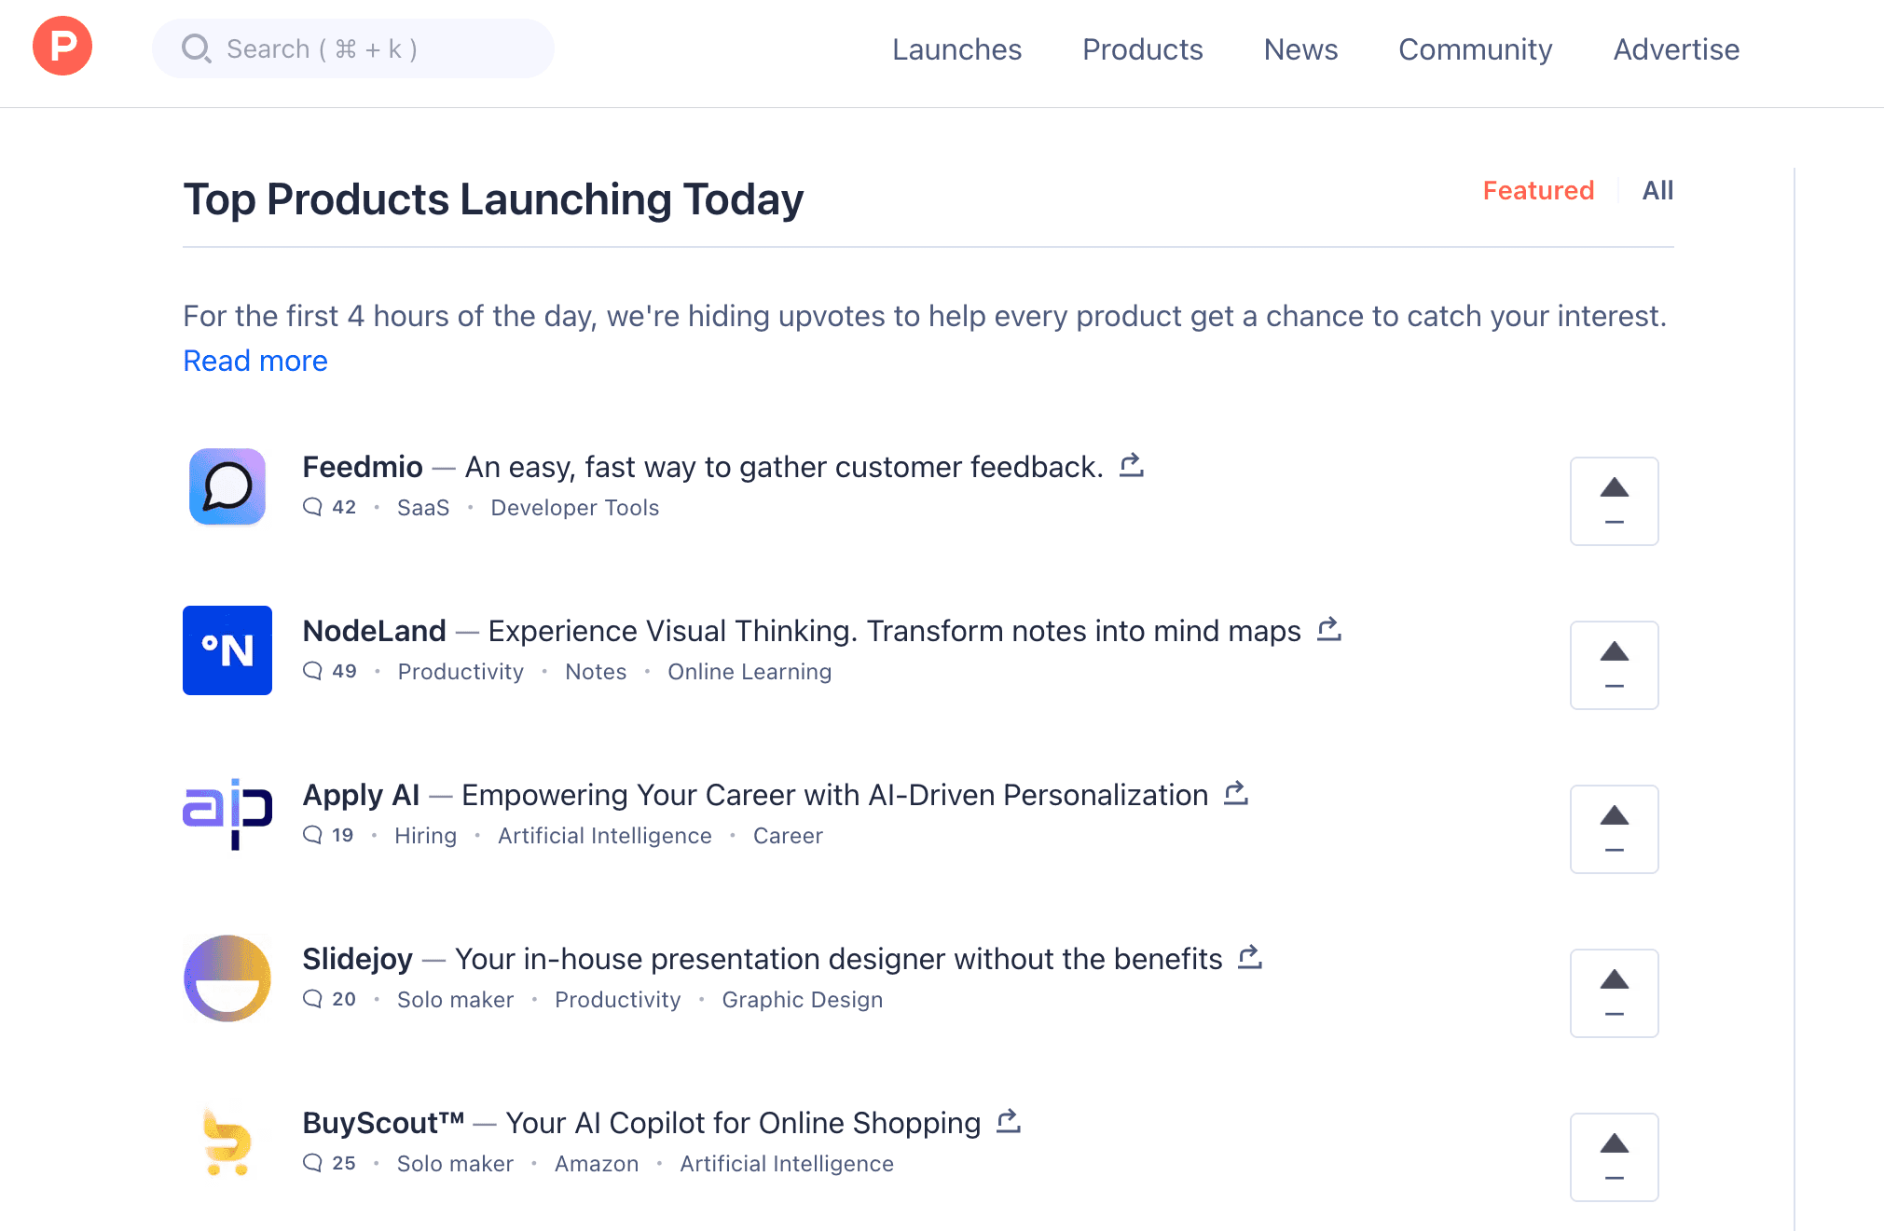Click the Feedmio comment count 42
The image size is (1884, 1231).
tap(344, 507)
